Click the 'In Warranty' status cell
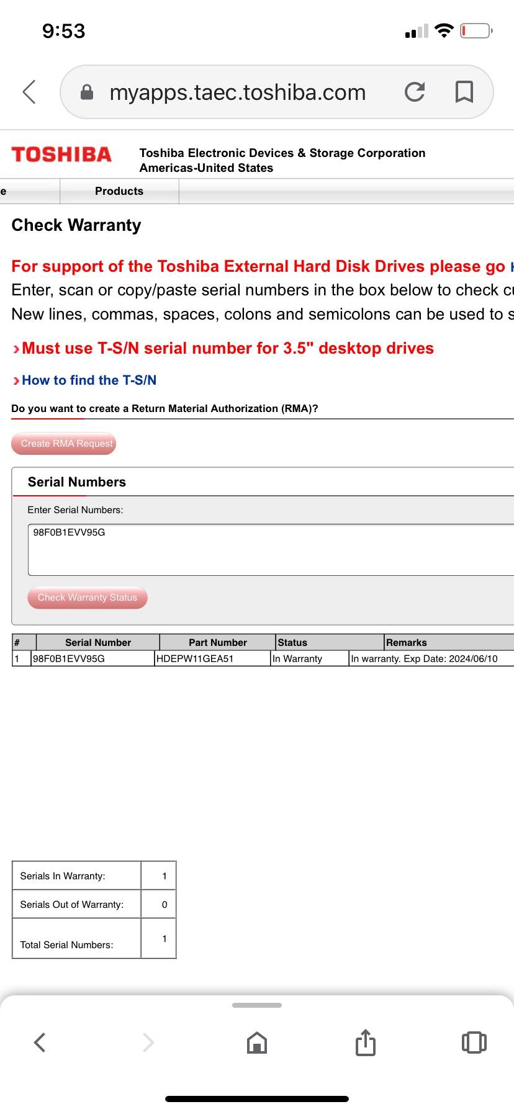 [309, 658]
